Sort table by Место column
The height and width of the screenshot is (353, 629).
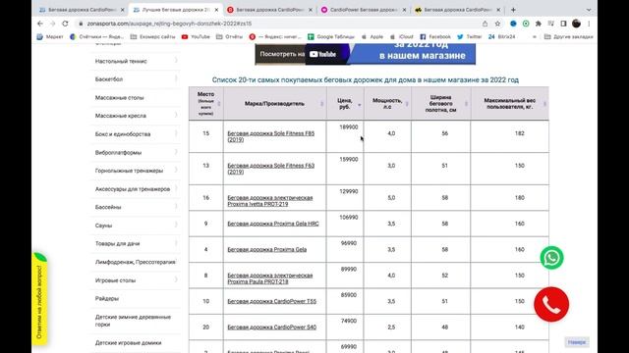pos(205,104)
